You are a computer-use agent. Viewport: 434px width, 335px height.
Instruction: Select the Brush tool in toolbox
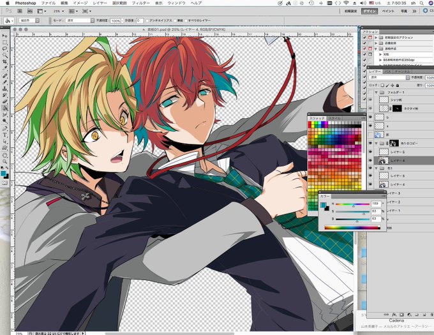pos(4,82)
